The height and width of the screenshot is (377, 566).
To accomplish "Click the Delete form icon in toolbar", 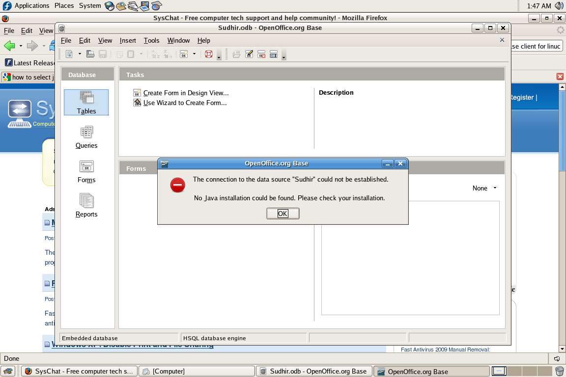I will point(261,54).
